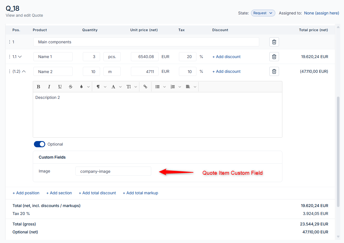Turn off the Optional toggle
Screen dimensions: 344x243
coord(40,144)
